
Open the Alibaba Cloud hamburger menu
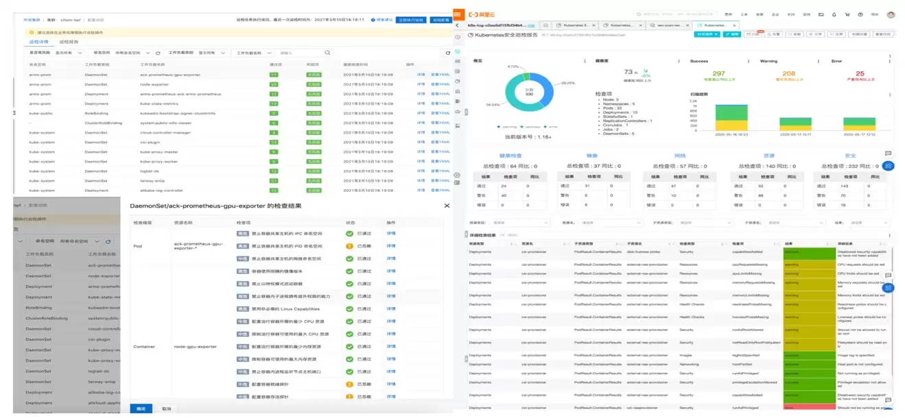coord(458,14)
